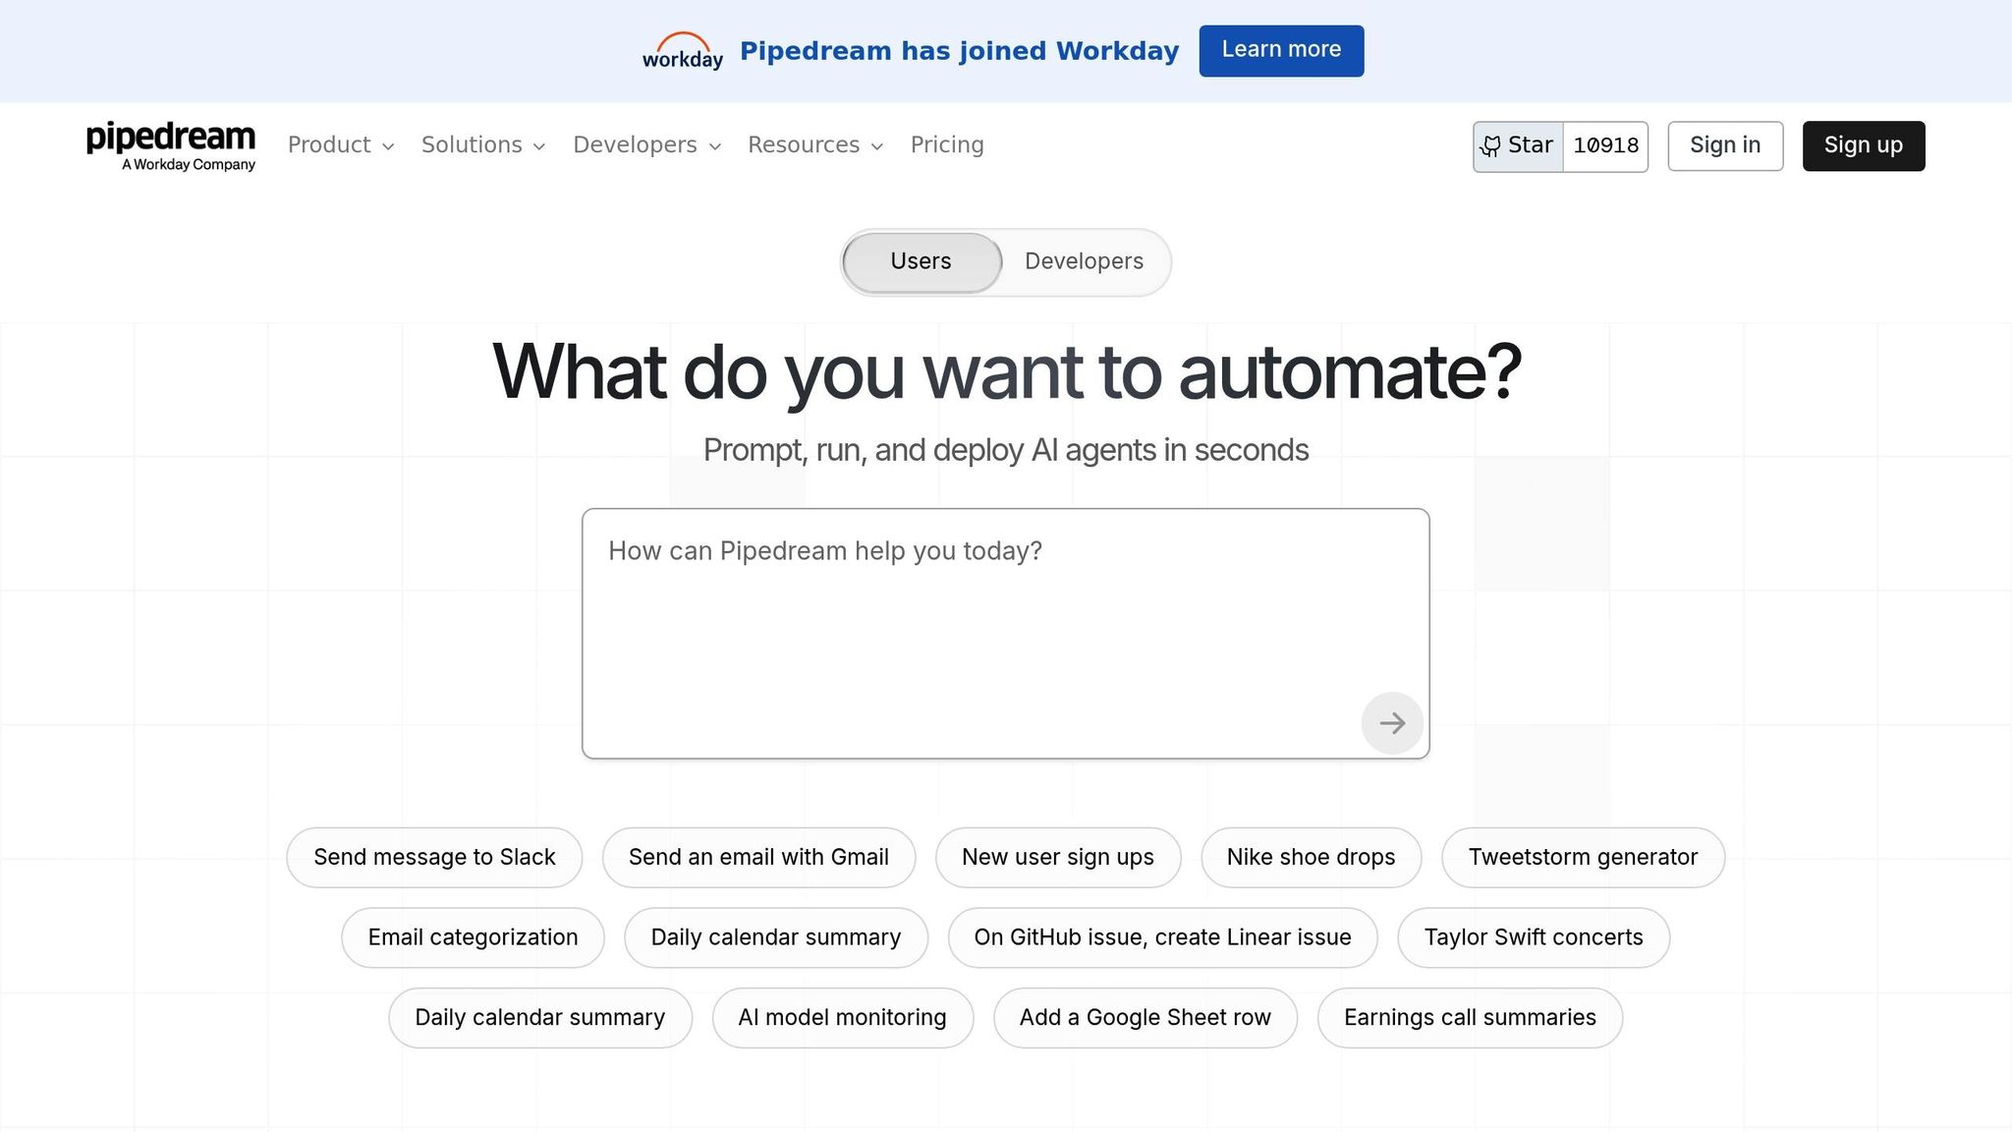Click the Workday logo in banner
The image size is (2012, 1132).
click(682, 51)
